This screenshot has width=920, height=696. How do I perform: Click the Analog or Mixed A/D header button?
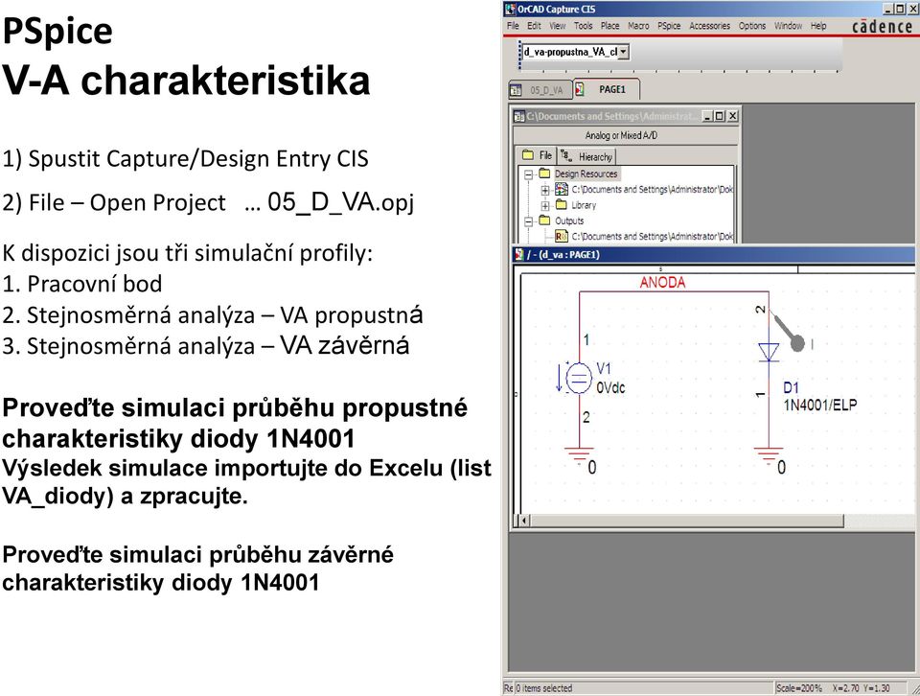pyautogui.click(x=621, y=135)
